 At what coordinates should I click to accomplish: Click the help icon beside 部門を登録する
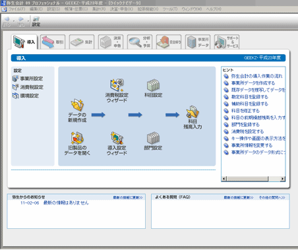point(226,125)
